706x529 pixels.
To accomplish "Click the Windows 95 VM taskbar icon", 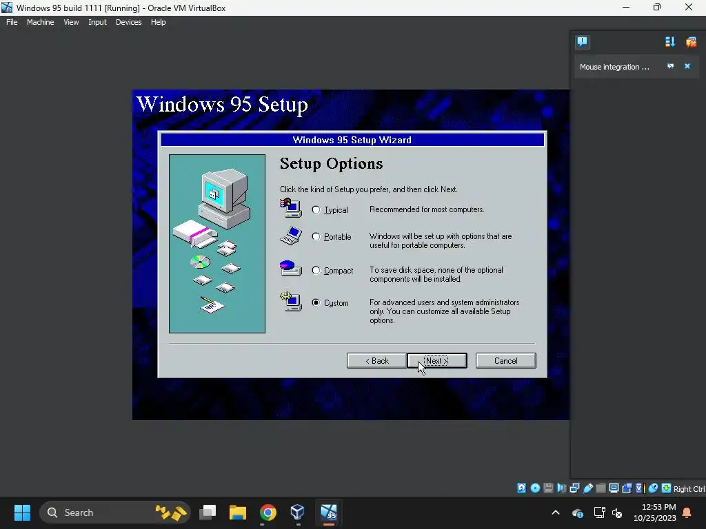I will pyautogui.click(x=329, y=512).
